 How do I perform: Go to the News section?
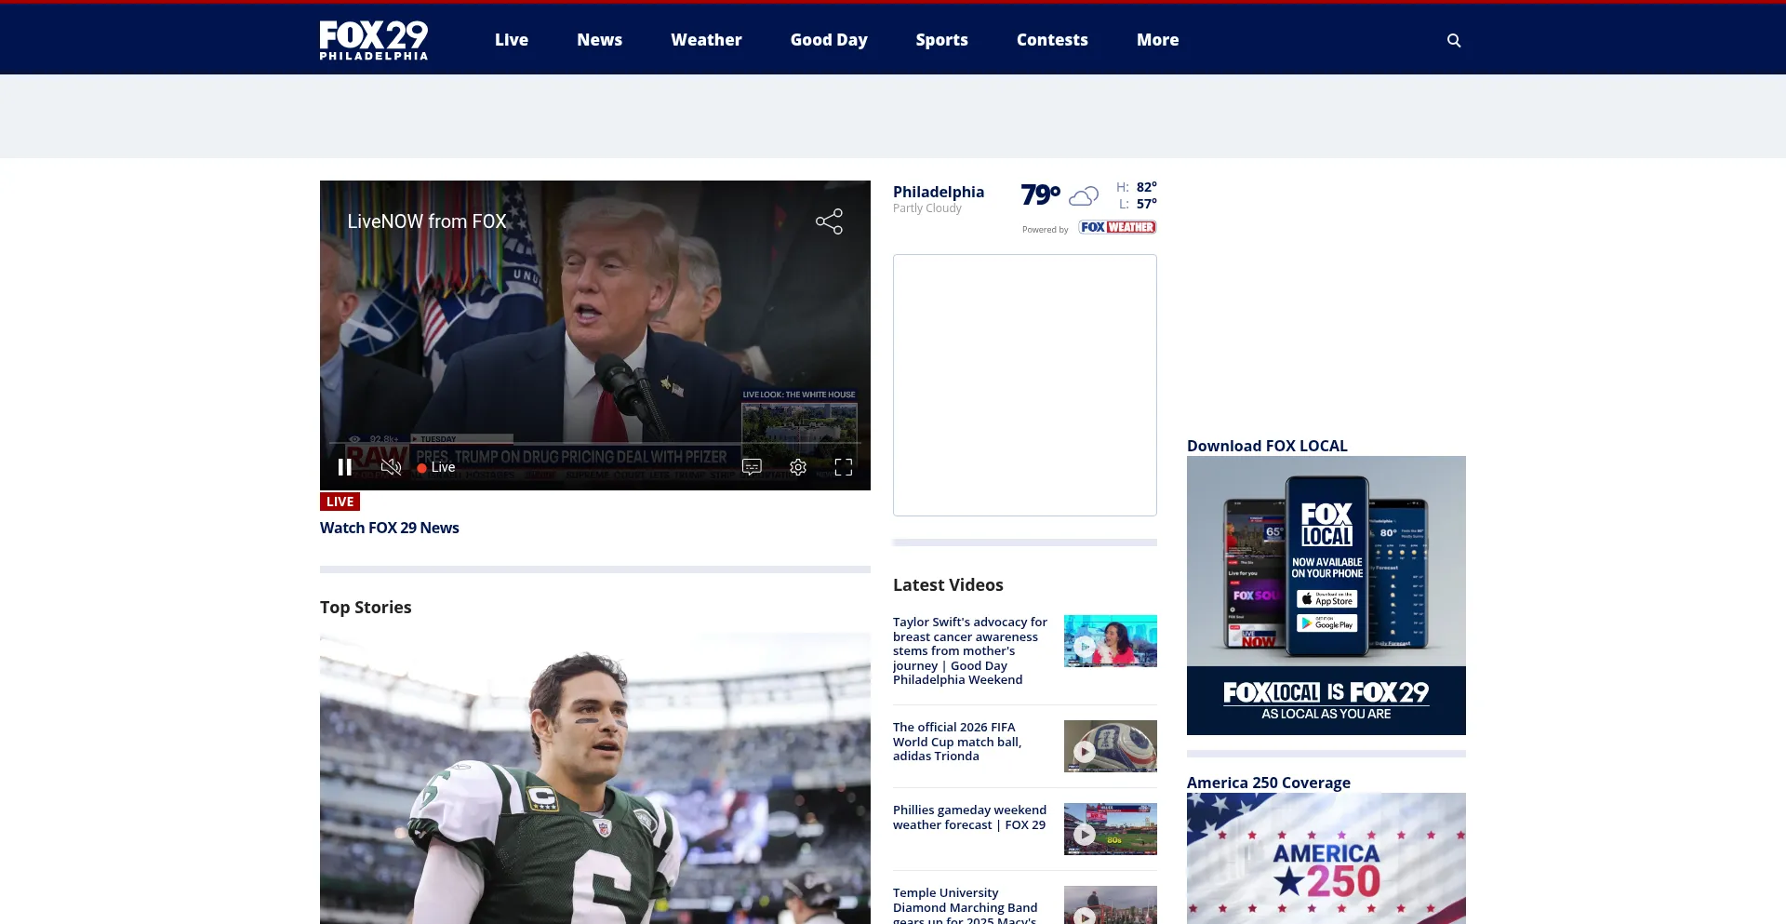(x=599, y=40)
